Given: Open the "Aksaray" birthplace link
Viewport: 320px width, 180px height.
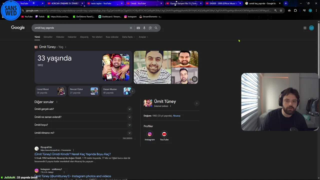Looking at the screenshot, I should (x=176, y=116).
